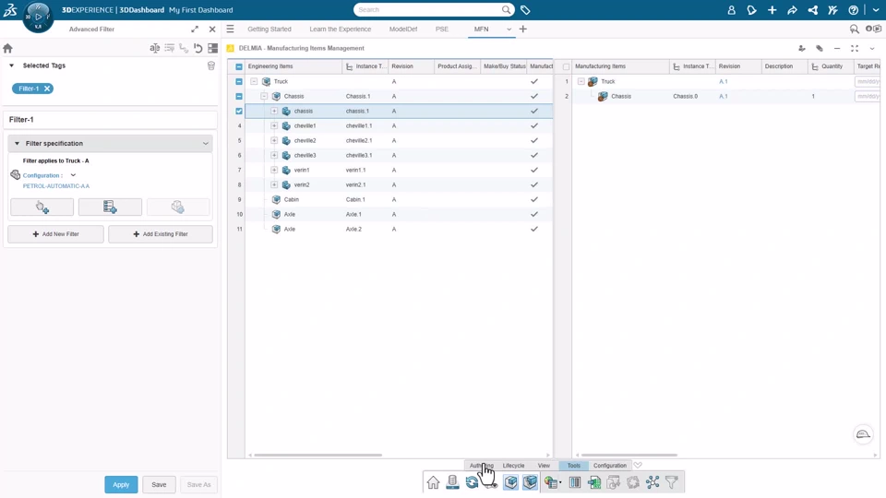Expand the Advanced Filter panel with diagonal arrows
The height and width of the screenshot is (498, 886).
tap(195, 29)
